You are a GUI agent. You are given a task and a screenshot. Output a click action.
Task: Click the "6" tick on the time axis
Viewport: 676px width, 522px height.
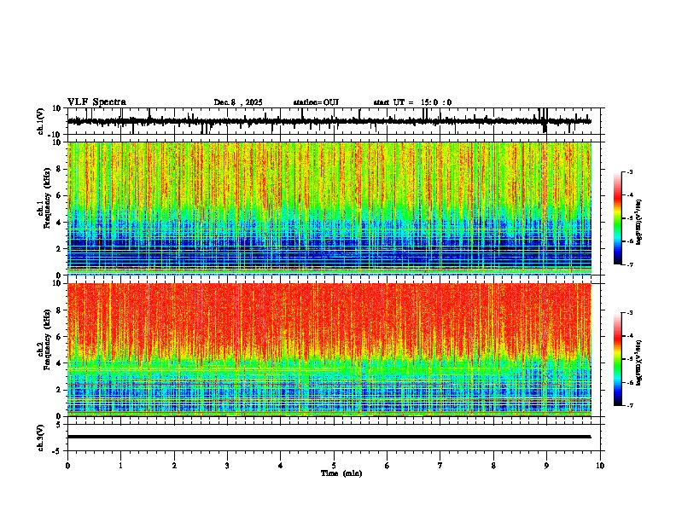(x=388, y=466)
